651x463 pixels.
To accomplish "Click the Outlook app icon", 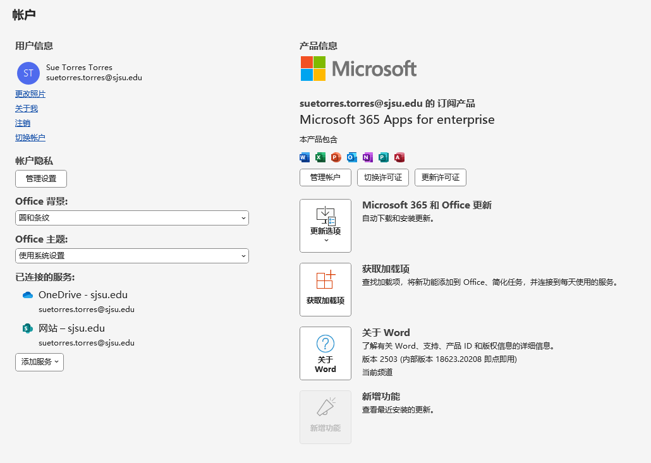I will point(352,157).
